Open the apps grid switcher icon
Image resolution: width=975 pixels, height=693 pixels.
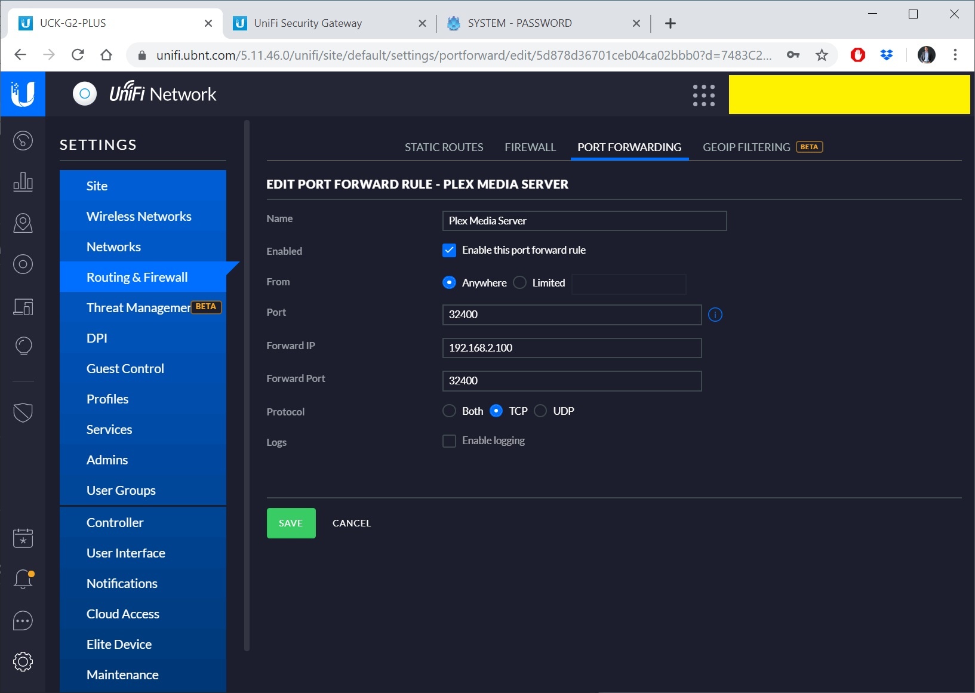click(x=704, y=95)
